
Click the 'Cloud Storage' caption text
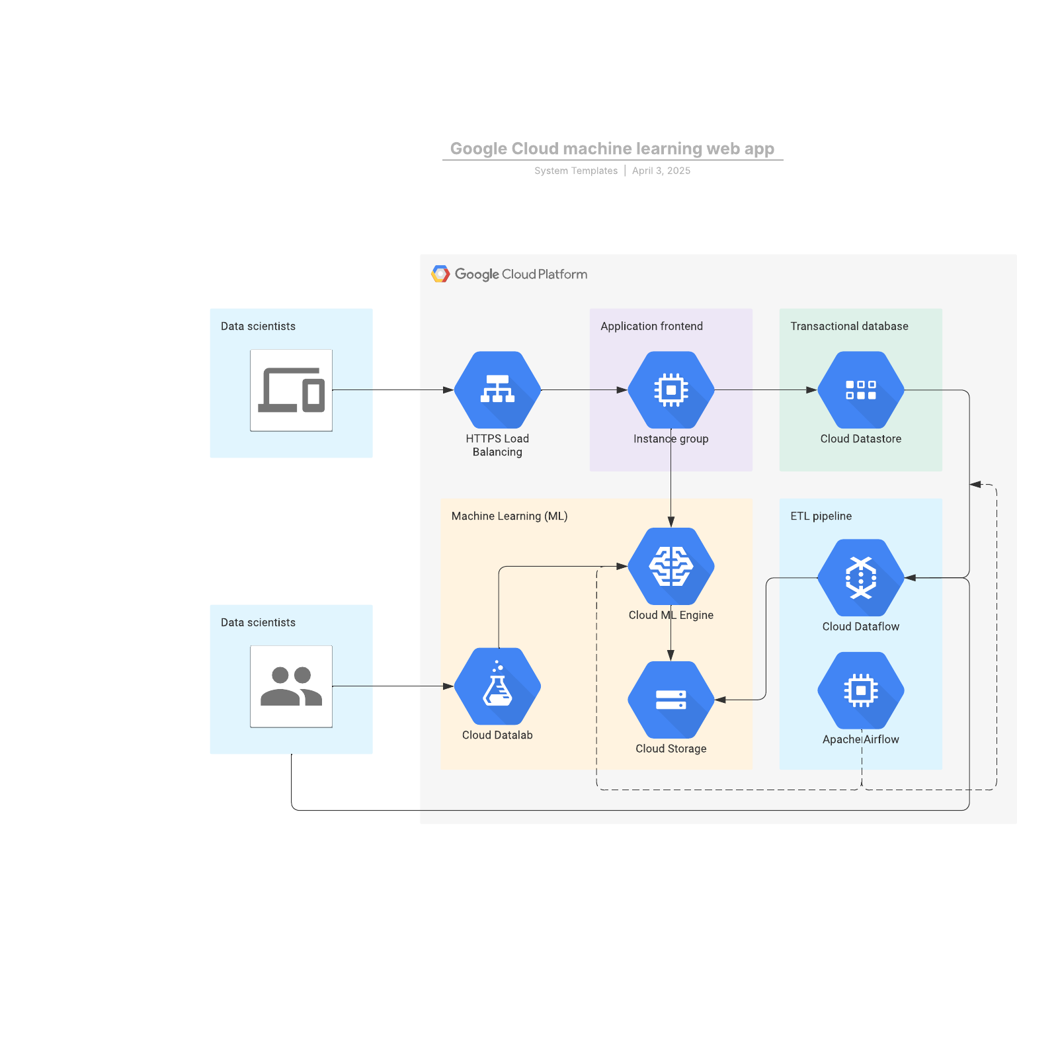point(671,749)
